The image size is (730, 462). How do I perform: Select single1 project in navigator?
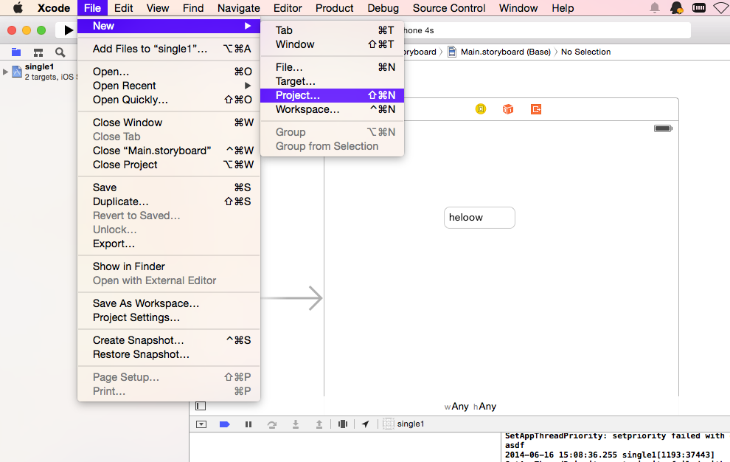pyautogui.click(x=40, y=72)
